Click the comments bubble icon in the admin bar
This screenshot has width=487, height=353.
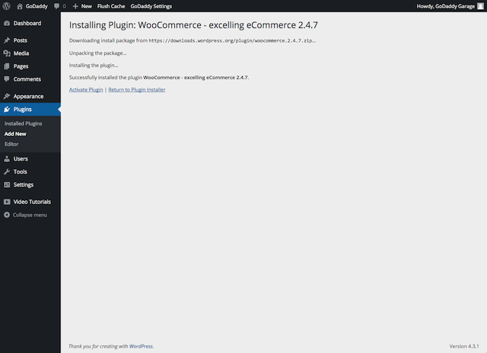[56, 6]
